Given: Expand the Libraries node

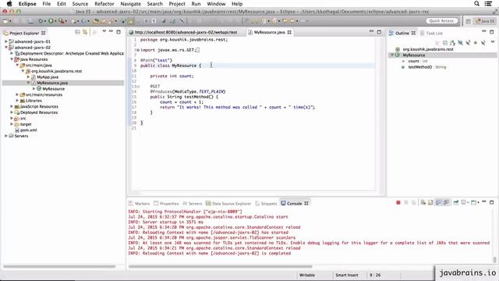Looking at the screenshot, I should [17, 101].
